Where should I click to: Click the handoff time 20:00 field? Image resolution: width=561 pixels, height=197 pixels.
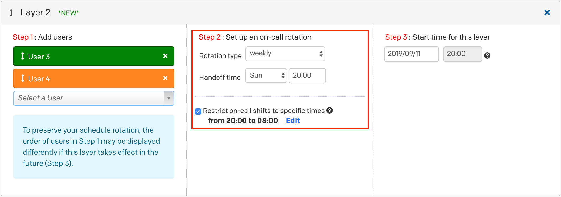307,76
